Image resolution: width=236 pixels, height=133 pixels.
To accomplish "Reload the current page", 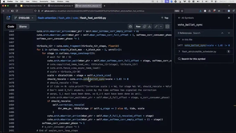I will click(17, 11).
